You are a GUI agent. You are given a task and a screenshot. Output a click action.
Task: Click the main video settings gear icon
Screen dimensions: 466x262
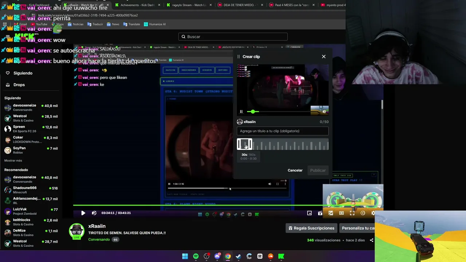[x=373, y=213]
